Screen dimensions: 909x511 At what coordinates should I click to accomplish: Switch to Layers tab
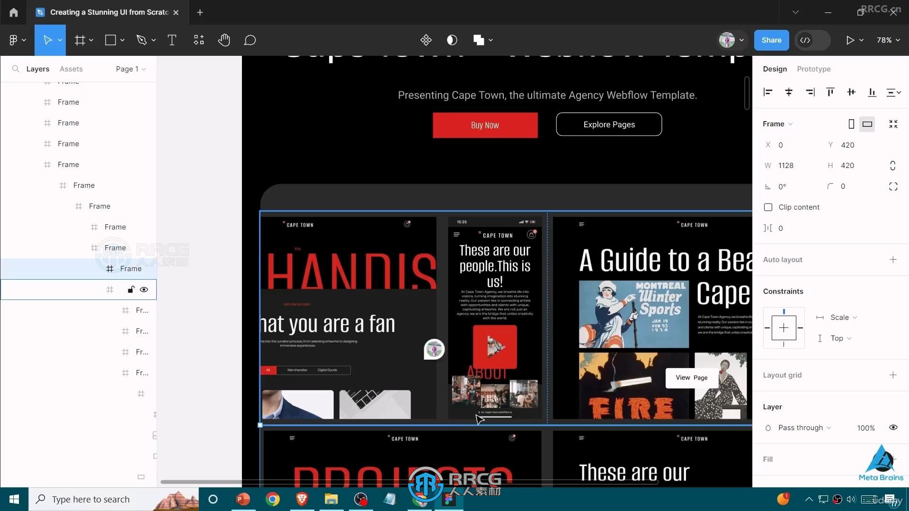pyautogui.click(x=38, y=69)
